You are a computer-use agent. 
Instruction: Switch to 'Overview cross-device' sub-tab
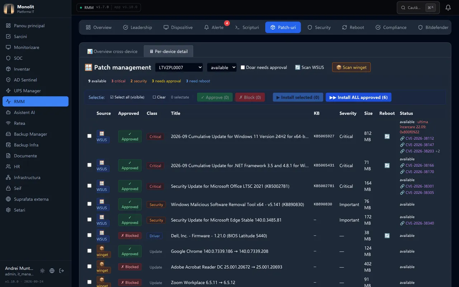click(x=112, y=51)
